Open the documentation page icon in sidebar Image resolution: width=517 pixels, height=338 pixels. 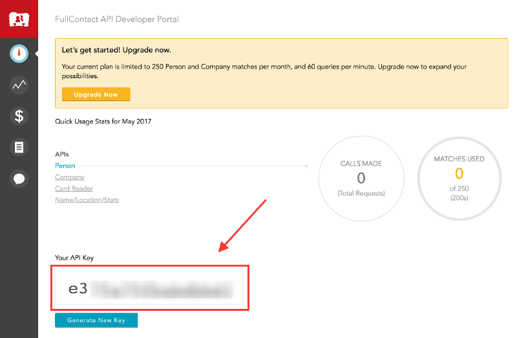[x=19, y=147]
